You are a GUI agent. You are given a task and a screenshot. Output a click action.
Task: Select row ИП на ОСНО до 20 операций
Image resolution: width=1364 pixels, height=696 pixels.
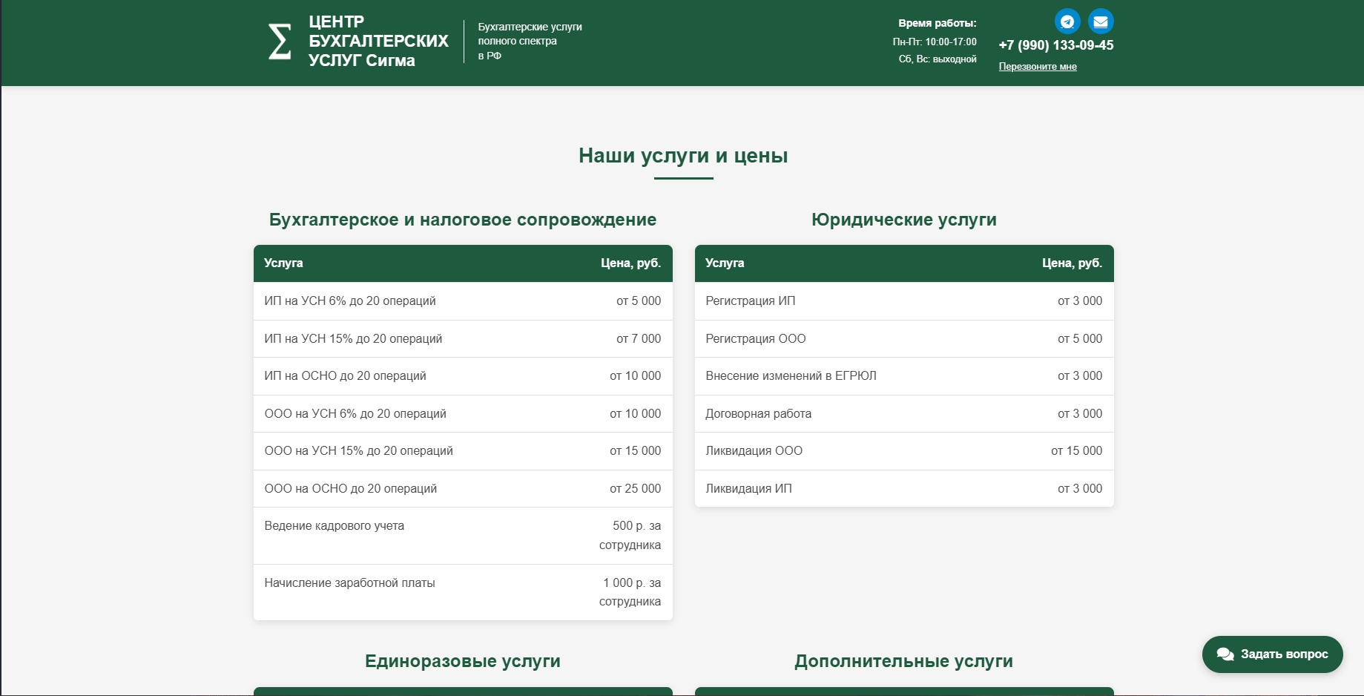pos(463,376)
